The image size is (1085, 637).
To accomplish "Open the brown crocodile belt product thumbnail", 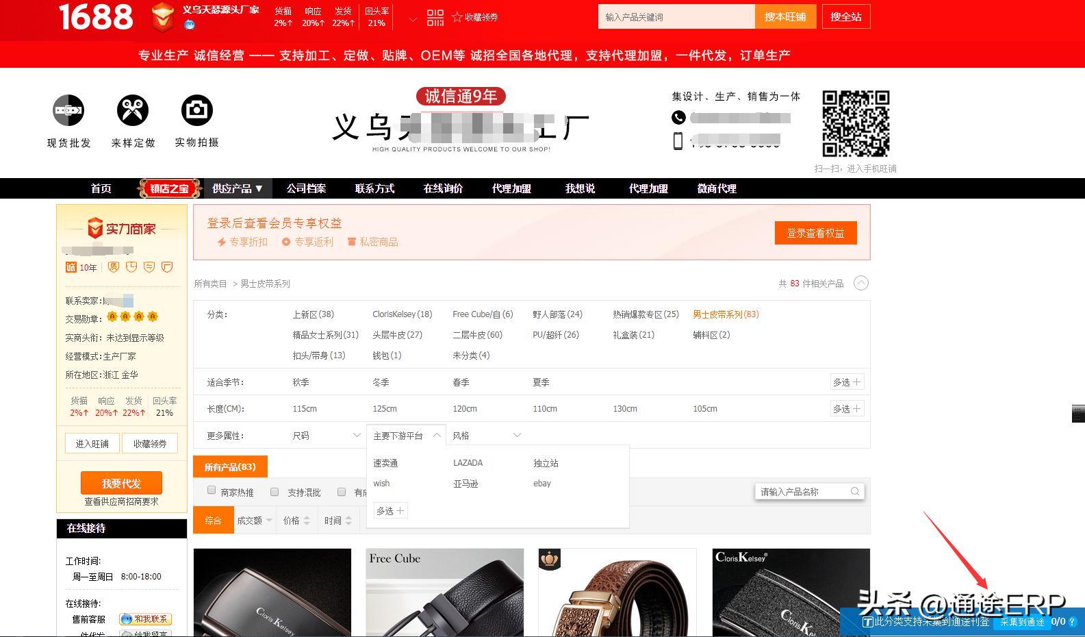I will 617,592.
